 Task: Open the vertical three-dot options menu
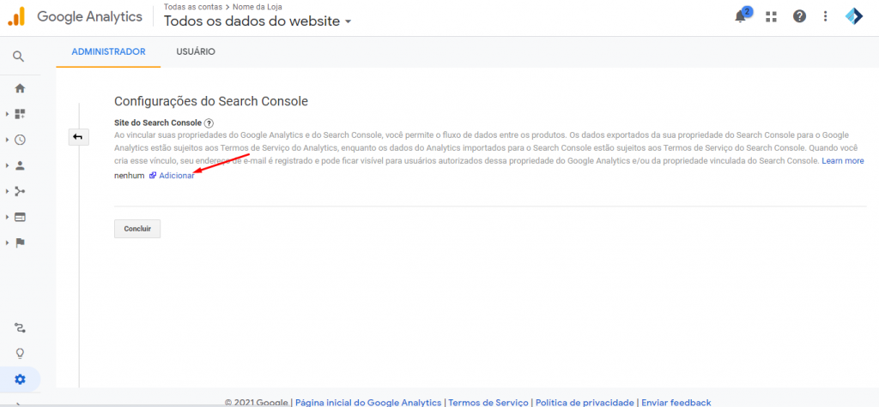(x=825, y=16)
